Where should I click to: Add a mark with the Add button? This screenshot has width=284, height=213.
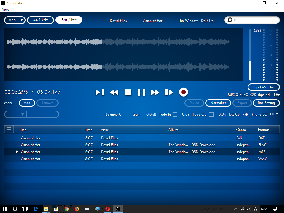27,103
